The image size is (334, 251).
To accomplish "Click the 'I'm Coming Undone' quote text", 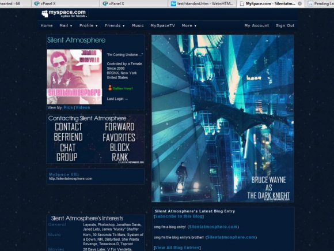I will (x=125, y=55).
